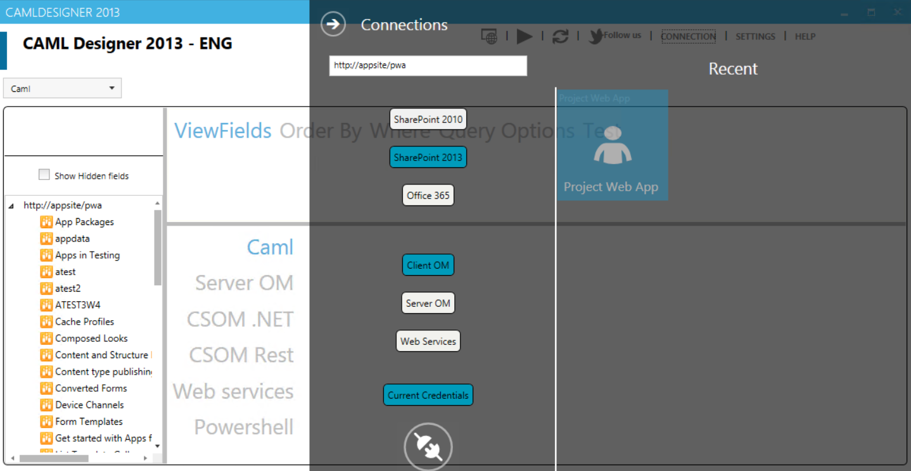The image size is (911, 471).
Task: Select the CSOM .NET snippet tab
Action: click(240, 319)
